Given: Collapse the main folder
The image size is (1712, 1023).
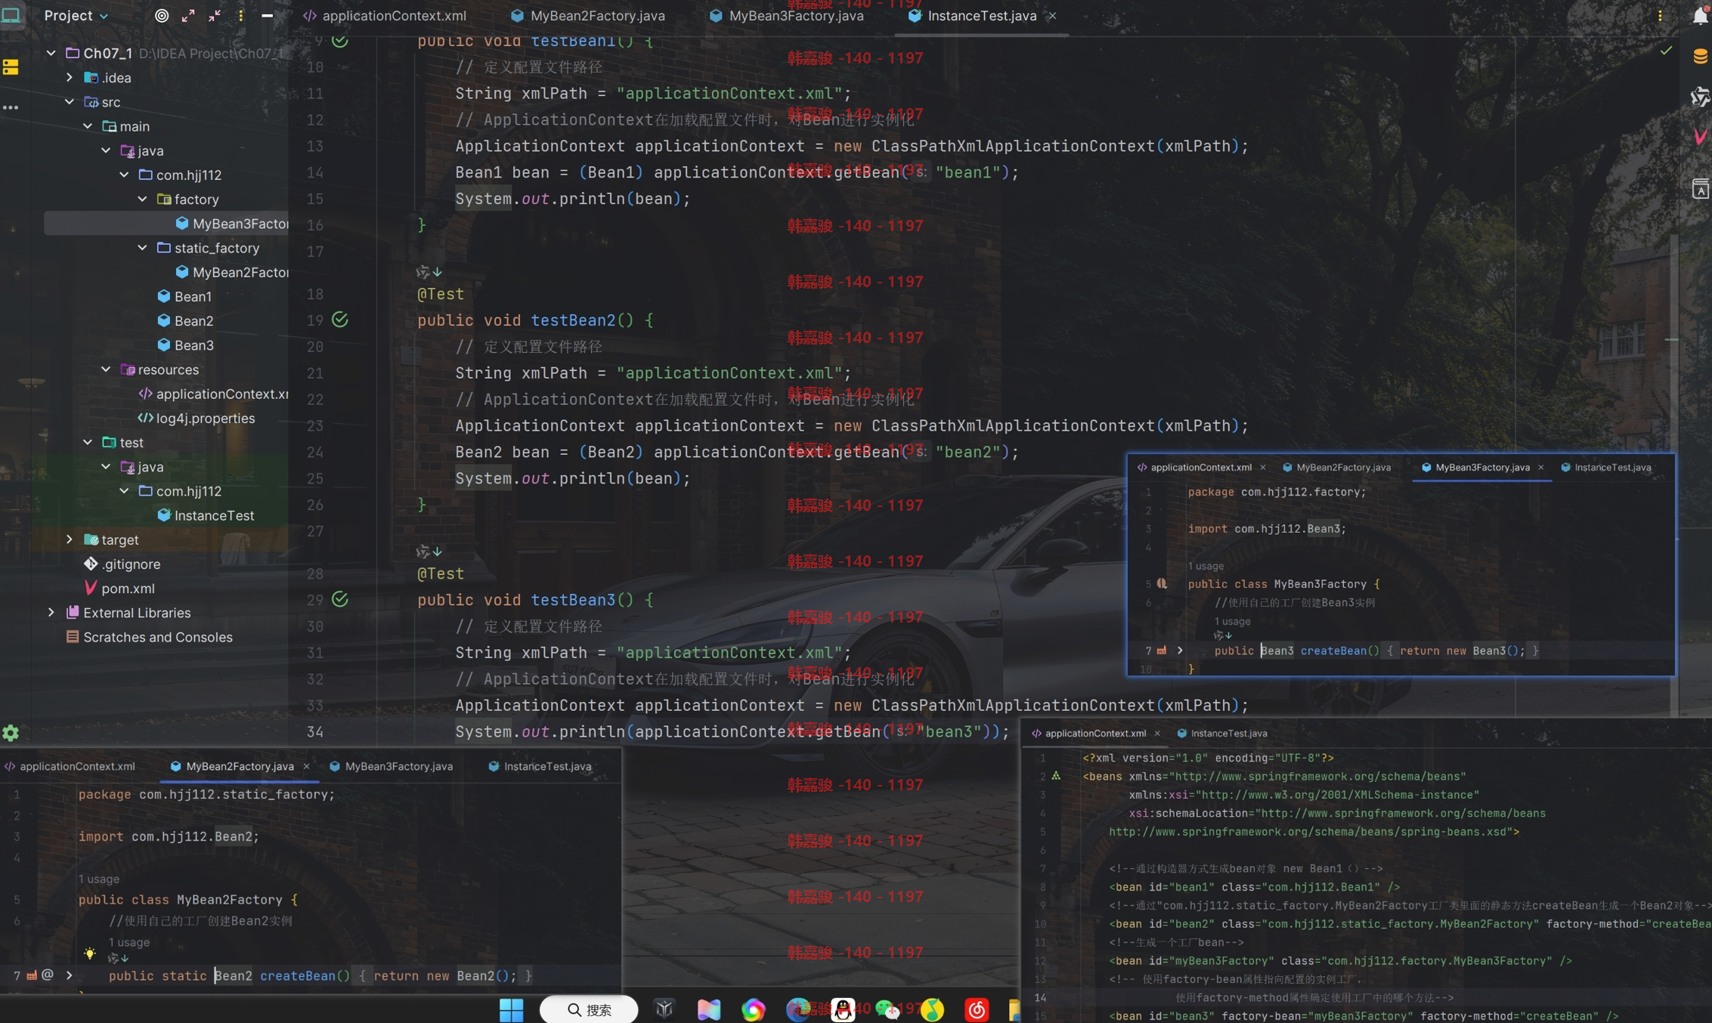Looking at the screenshot, I should [88, 126].
